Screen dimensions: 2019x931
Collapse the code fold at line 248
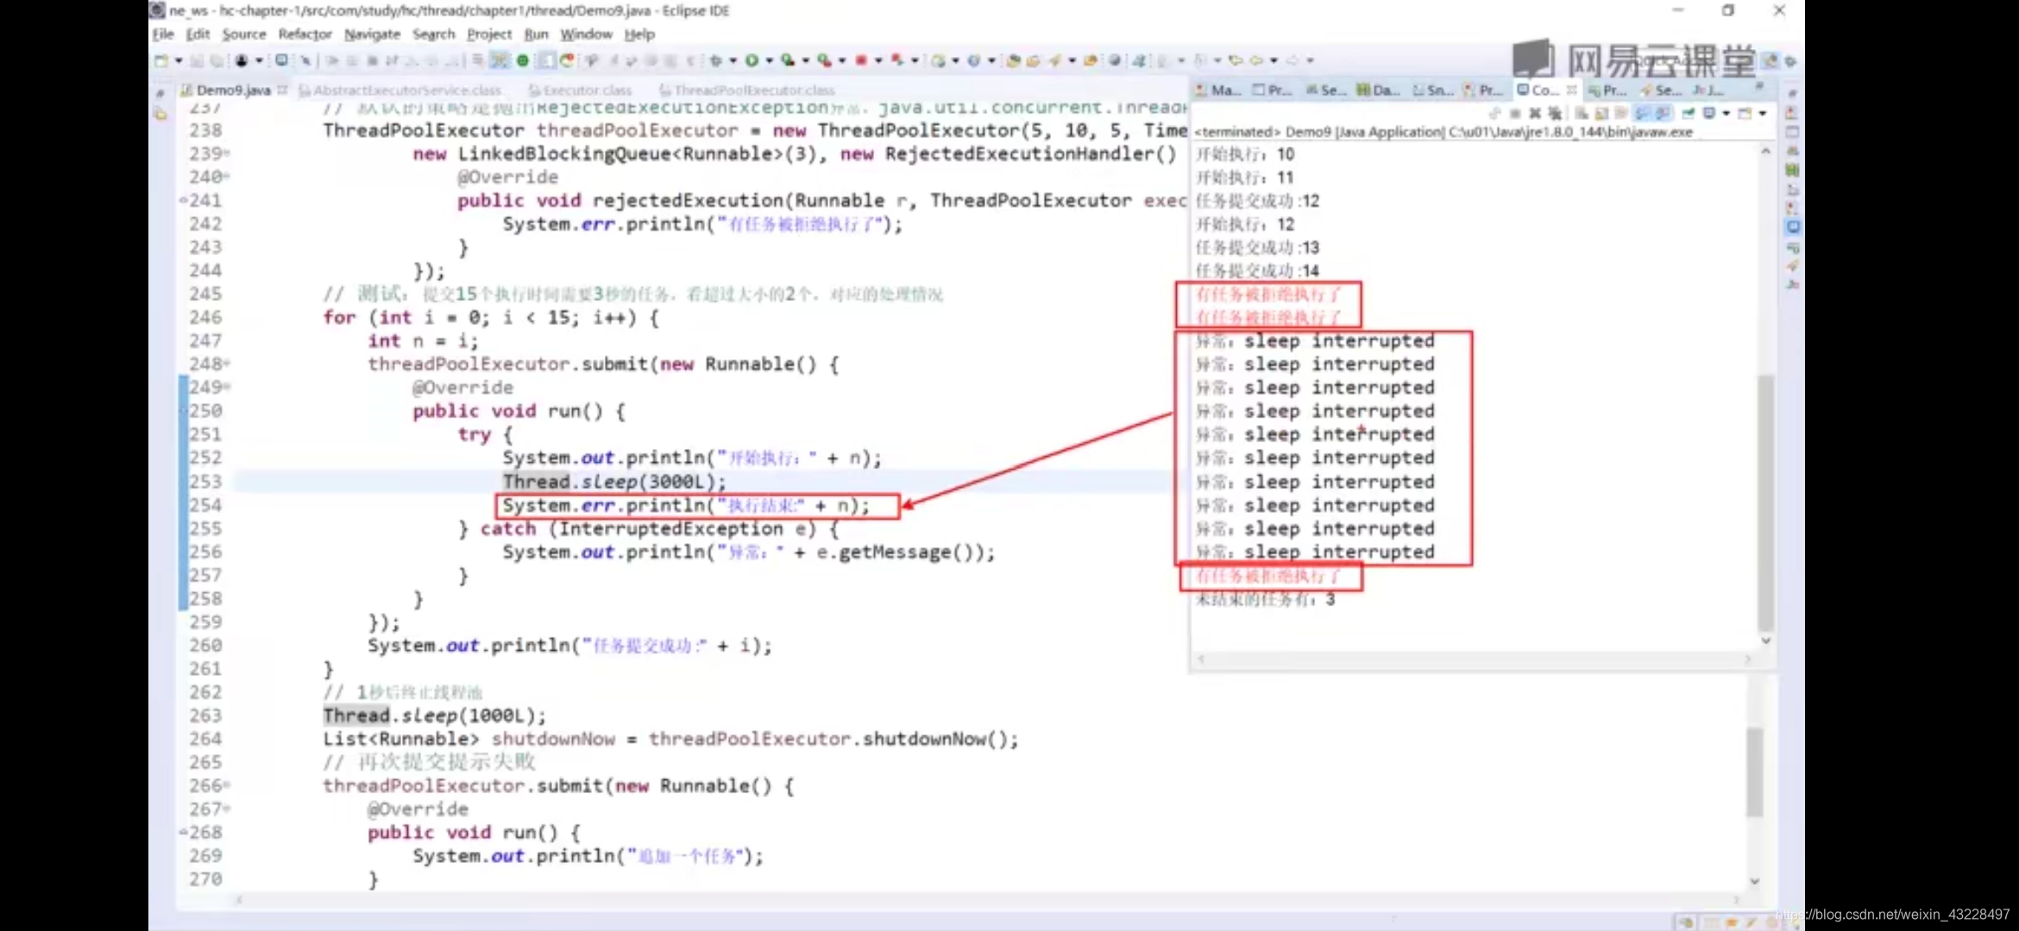[x=226, y=364]
